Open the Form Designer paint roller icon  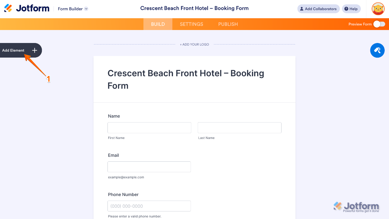(377, 50)
